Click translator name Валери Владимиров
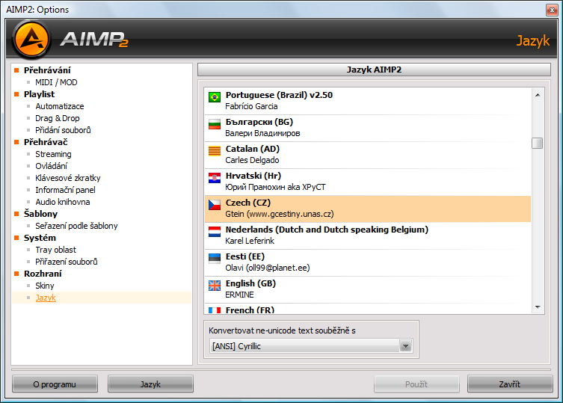563x403 pixels. click(262, 133)
